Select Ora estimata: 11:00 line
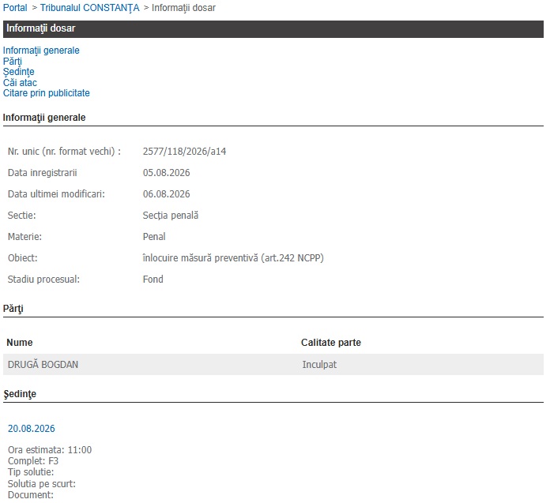 (50, 450)
